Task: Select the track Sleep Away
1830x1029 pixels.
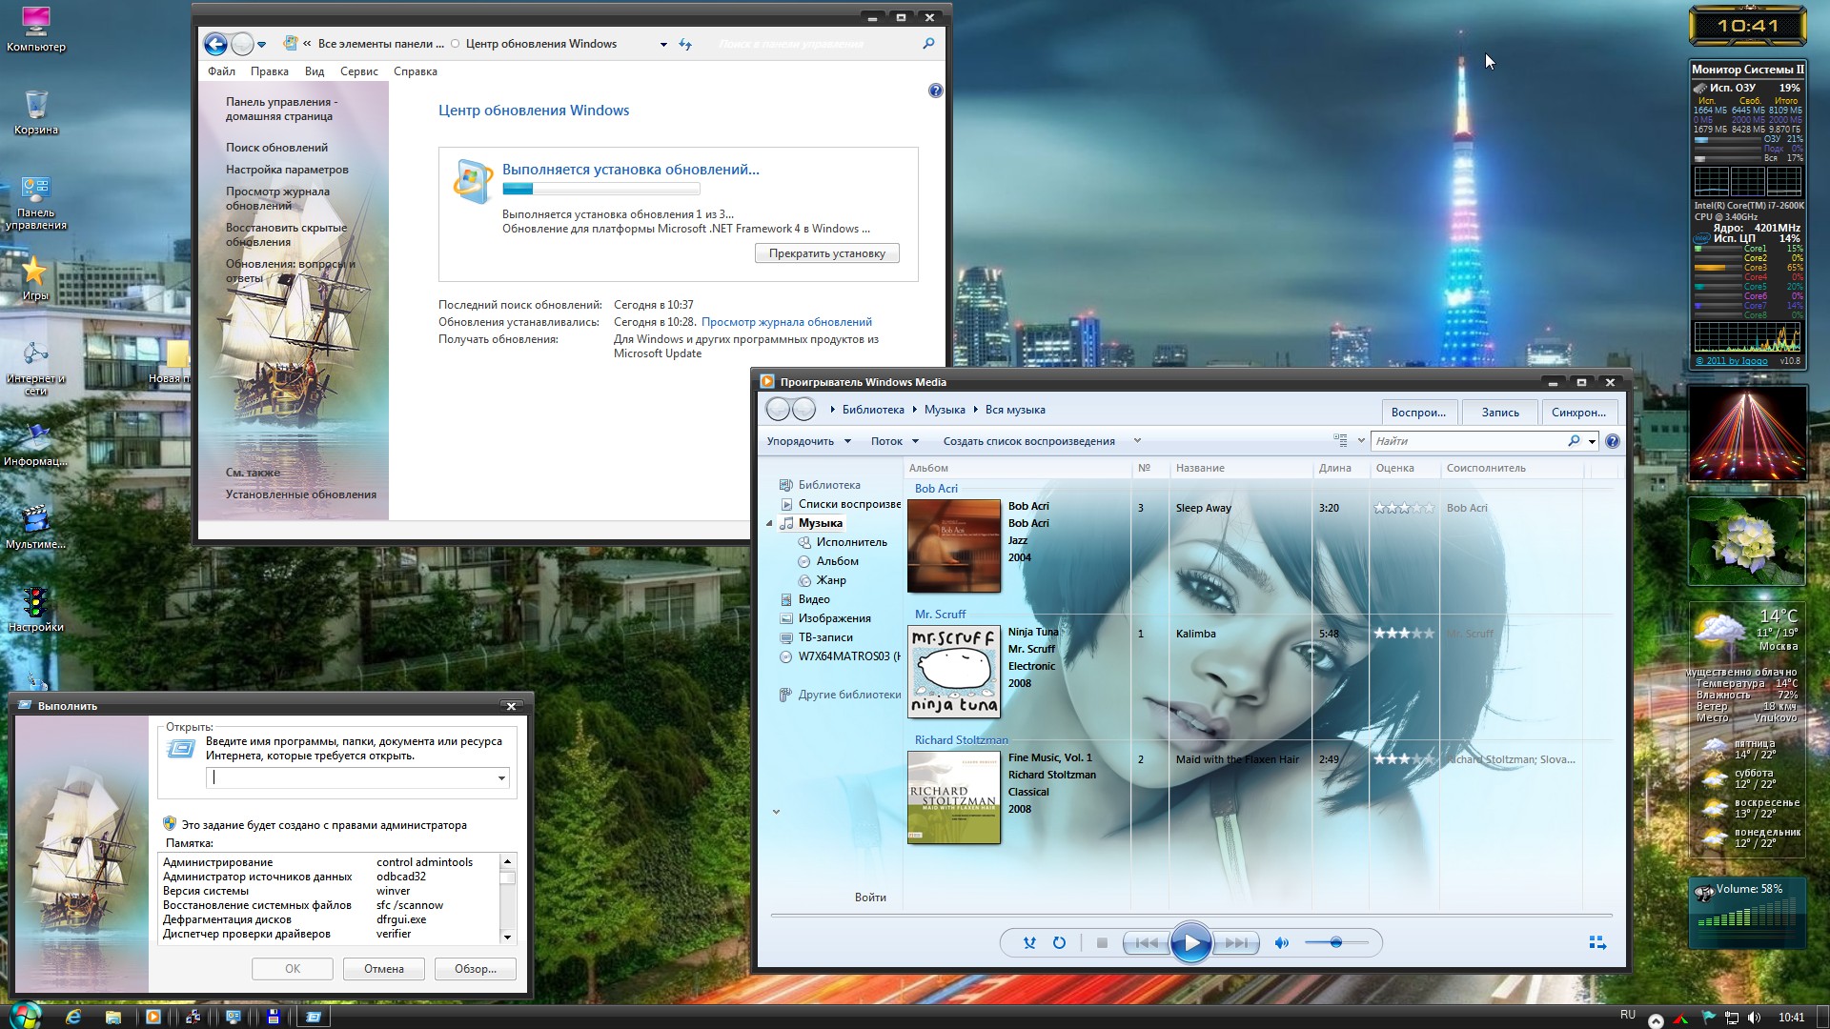Action: pyautogui.click(x=1203, y=508)
